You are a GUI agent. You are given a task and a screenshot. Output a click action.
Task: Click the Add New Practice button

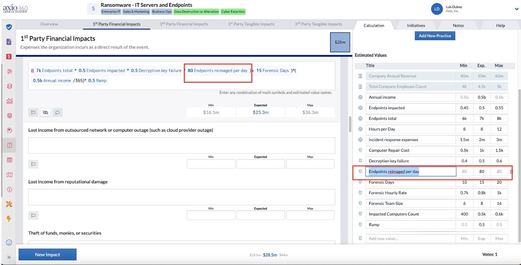[435, 36]
